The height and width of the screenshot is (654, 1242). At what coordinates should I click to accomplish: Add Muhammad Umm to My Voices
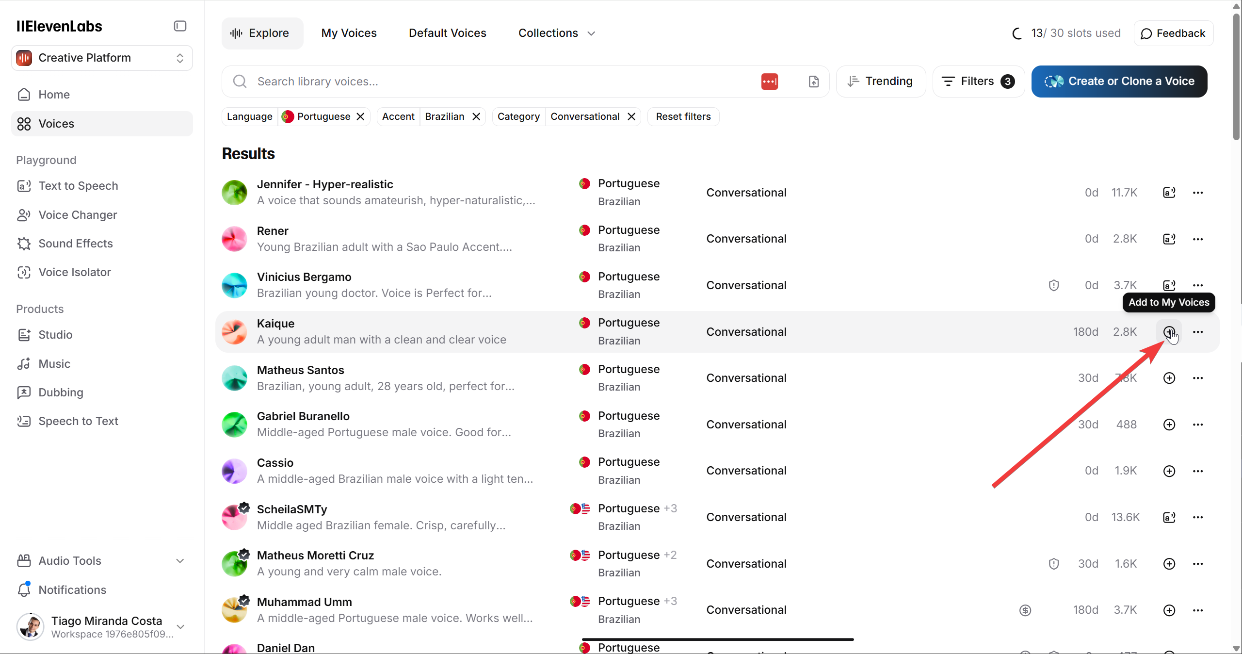1169,610
